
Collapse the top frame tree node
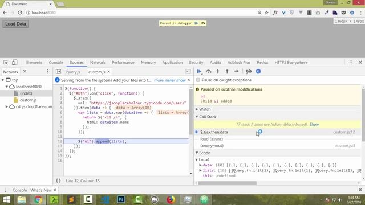3,80
